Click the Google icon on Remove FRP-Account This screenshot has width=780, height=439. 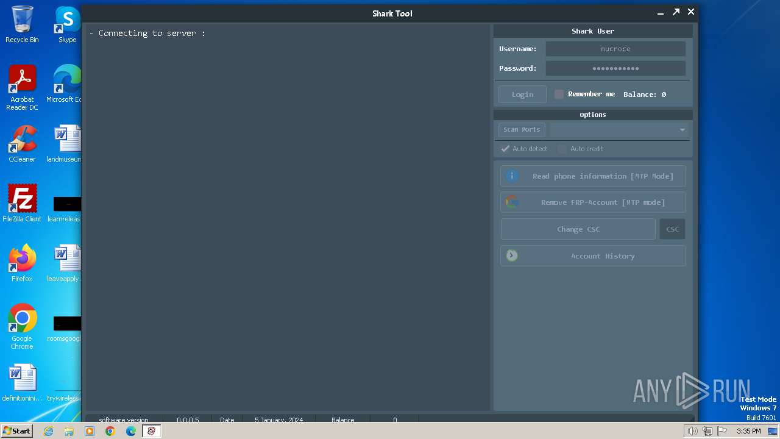(x=512, y=202)
